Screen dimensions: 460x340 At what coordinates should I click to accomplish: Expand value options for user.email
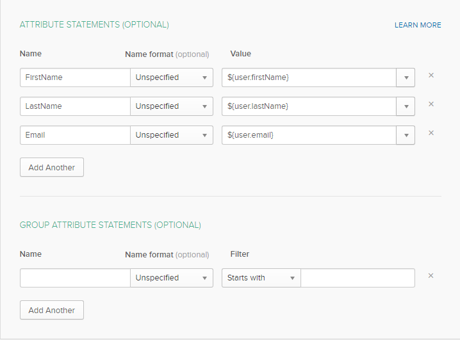tap(406, 135)
